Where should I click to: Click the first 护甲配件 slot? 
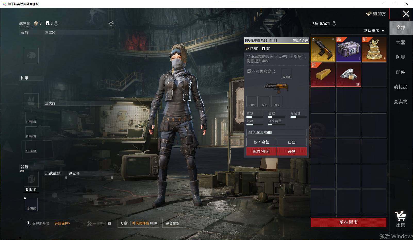pos(31,118)
